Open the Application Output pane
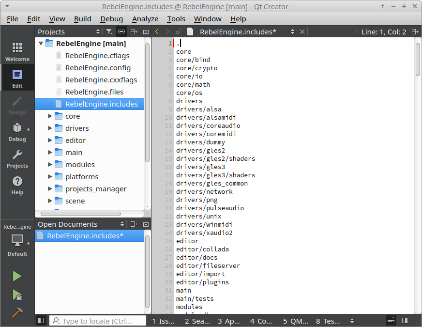 (229, 321)
